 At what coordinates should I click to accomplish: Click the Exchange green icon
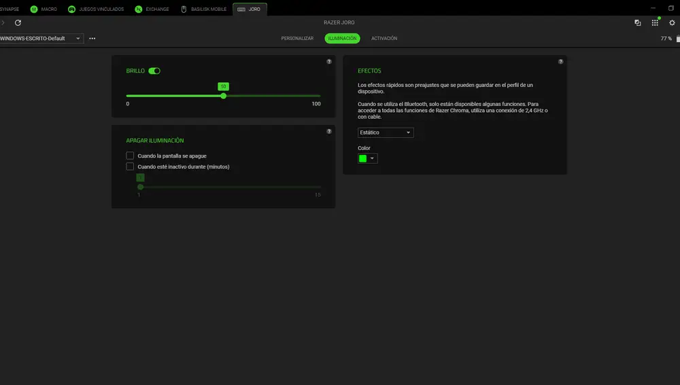(x=138, y=9)
